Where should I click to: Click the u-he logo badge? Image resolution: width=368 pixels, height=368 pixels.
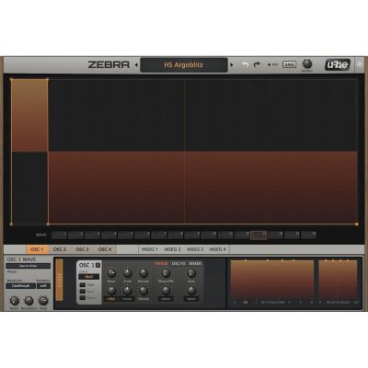coord(338,64)
